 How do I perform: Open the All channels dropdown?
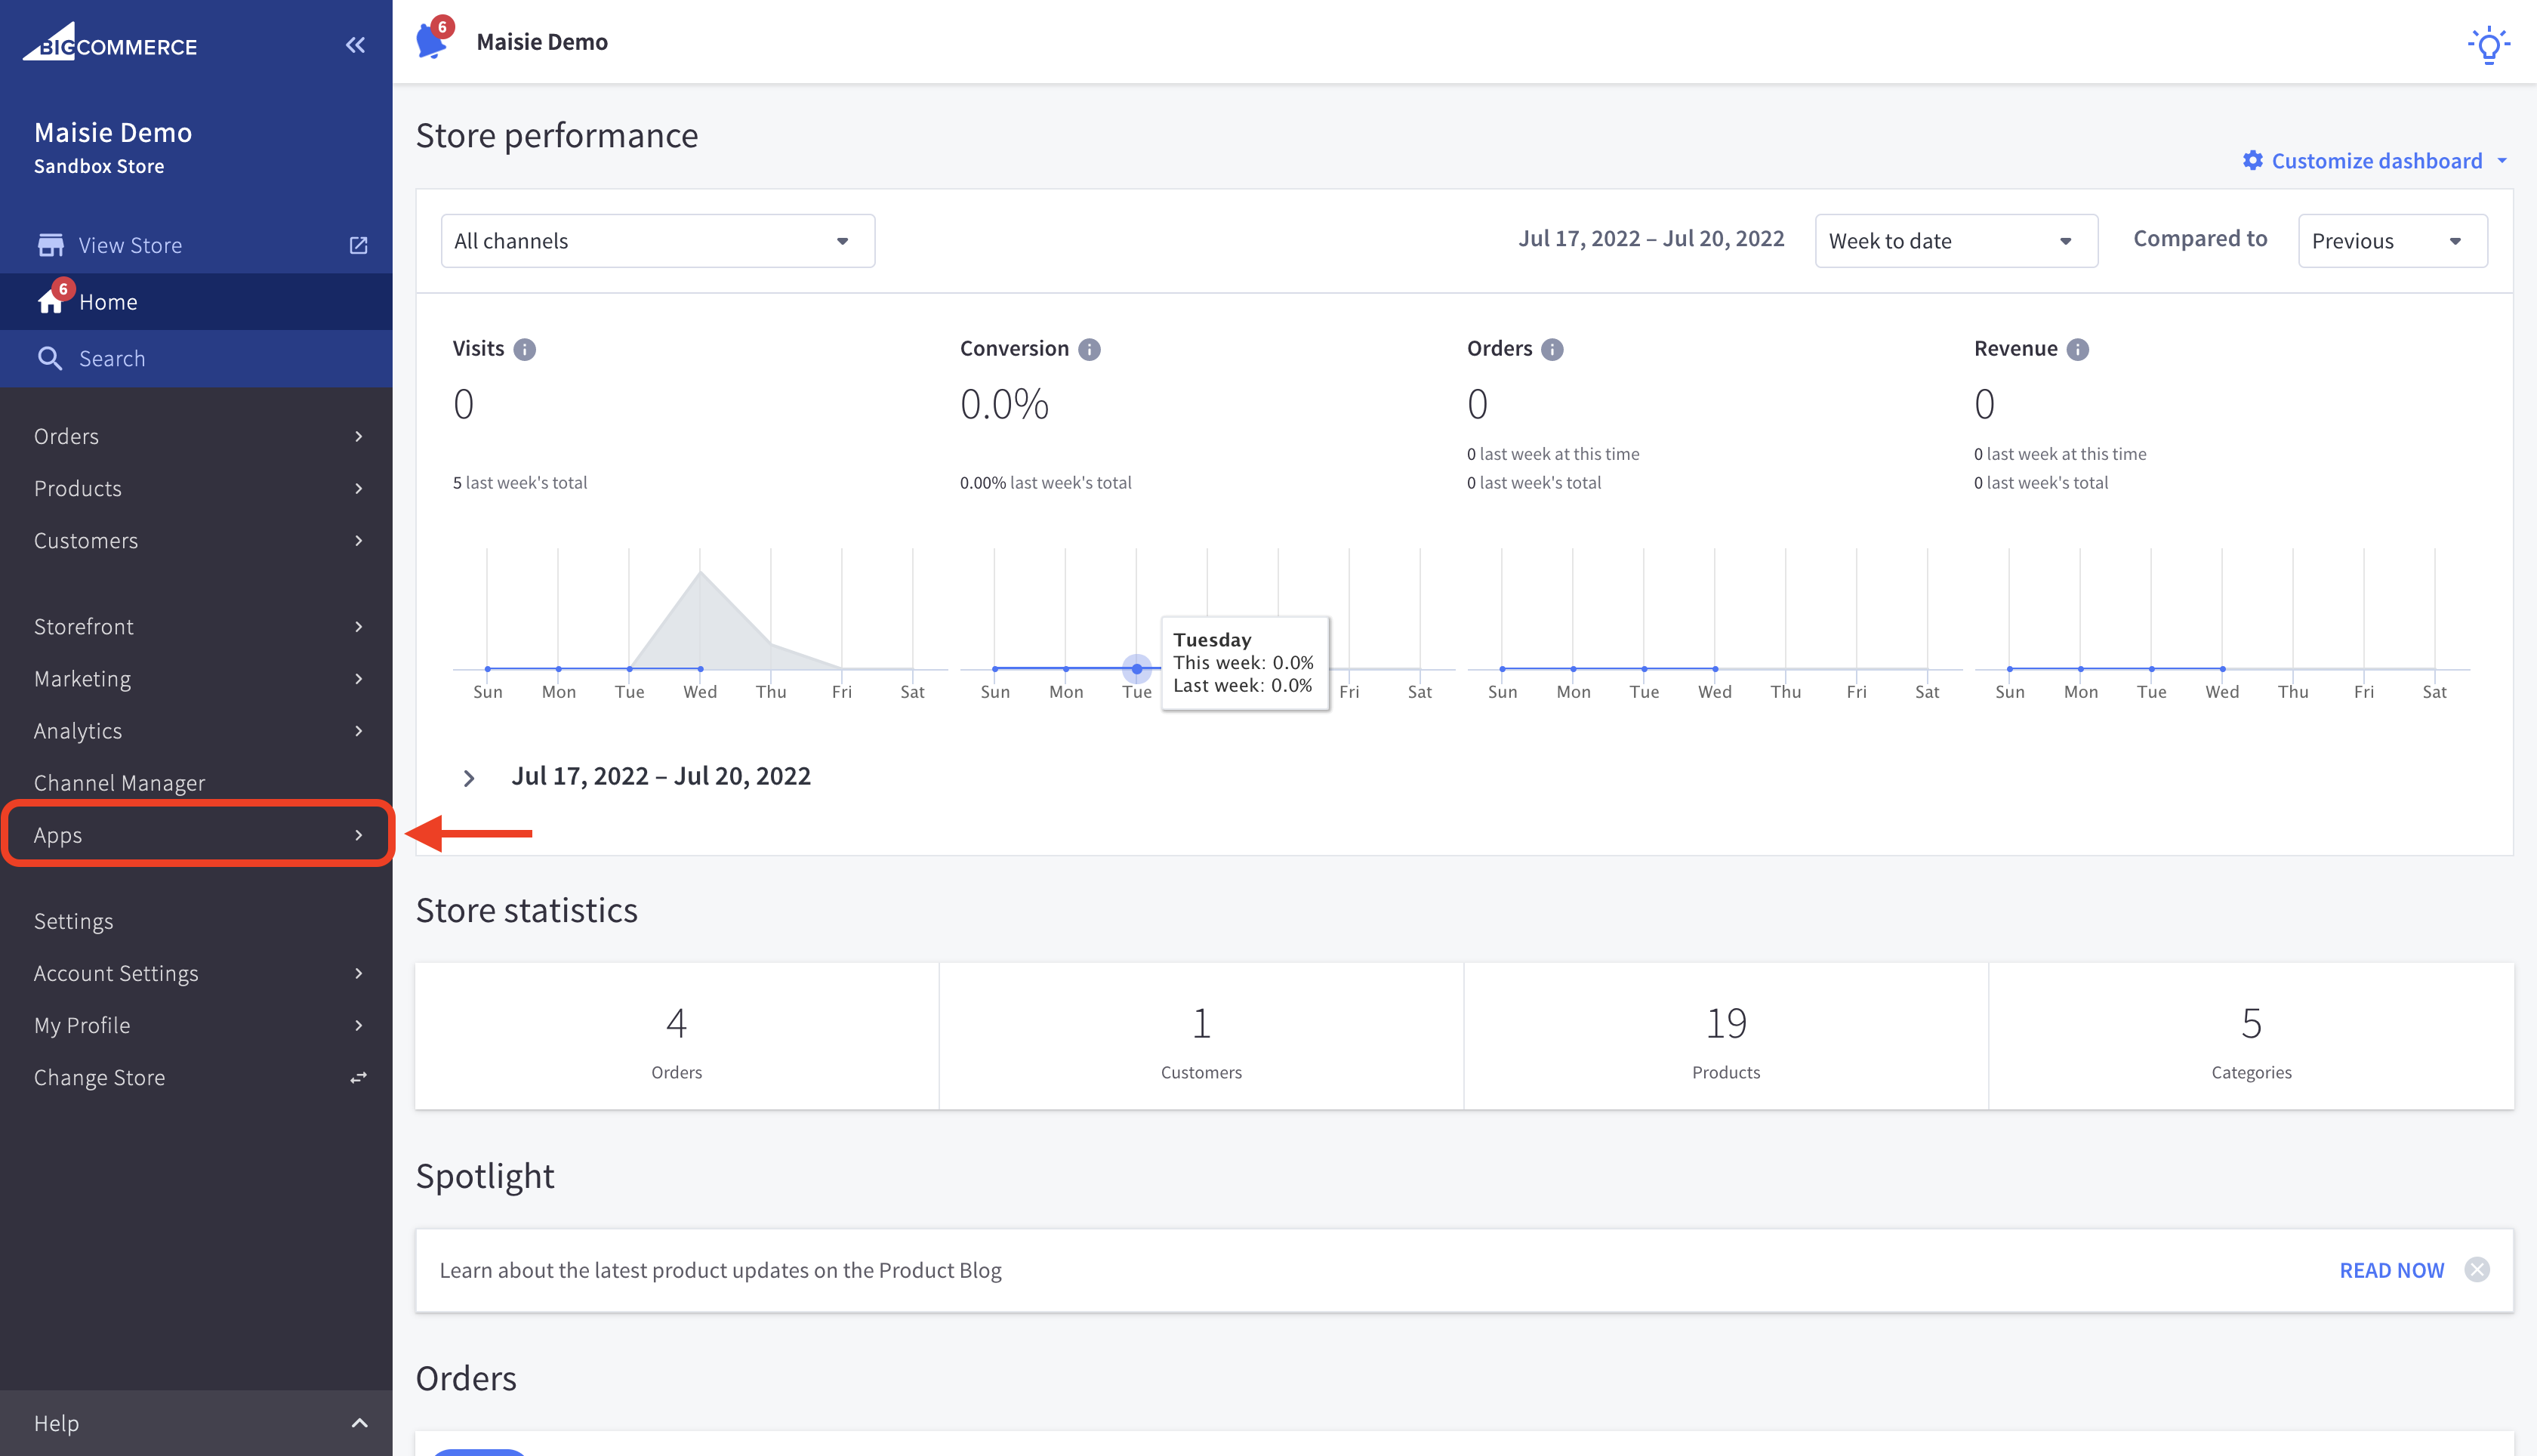[657, 241]
